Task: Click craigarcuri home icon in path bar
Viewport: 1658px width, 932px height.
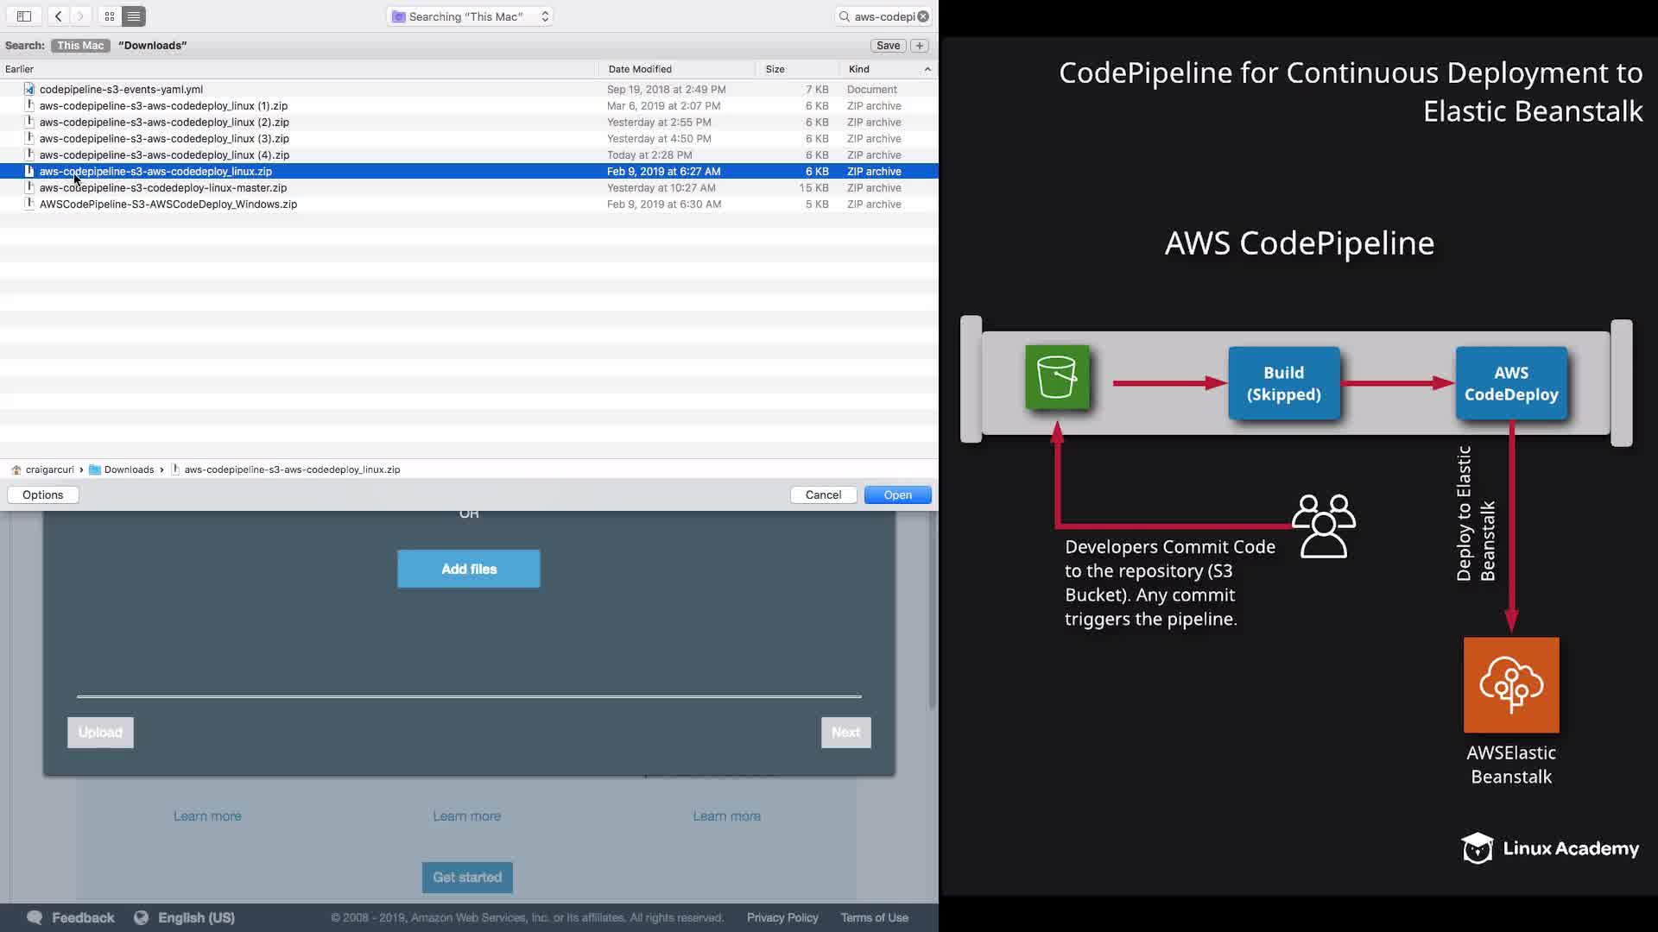Action: [x=16, y=469]
